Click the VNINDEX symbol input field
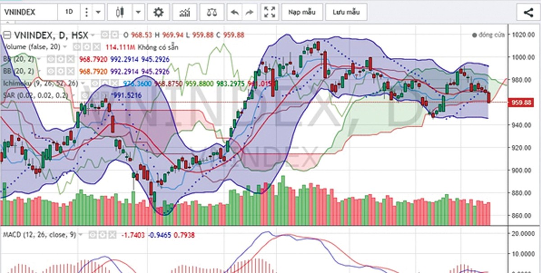 coord(29,12)
